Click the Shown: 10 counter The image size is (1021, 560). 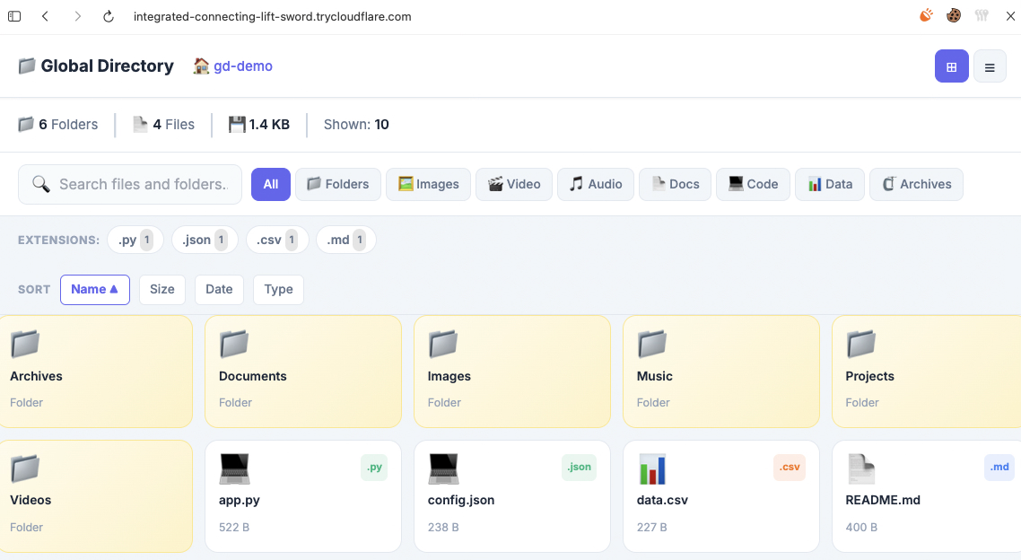tap(356, 125)
